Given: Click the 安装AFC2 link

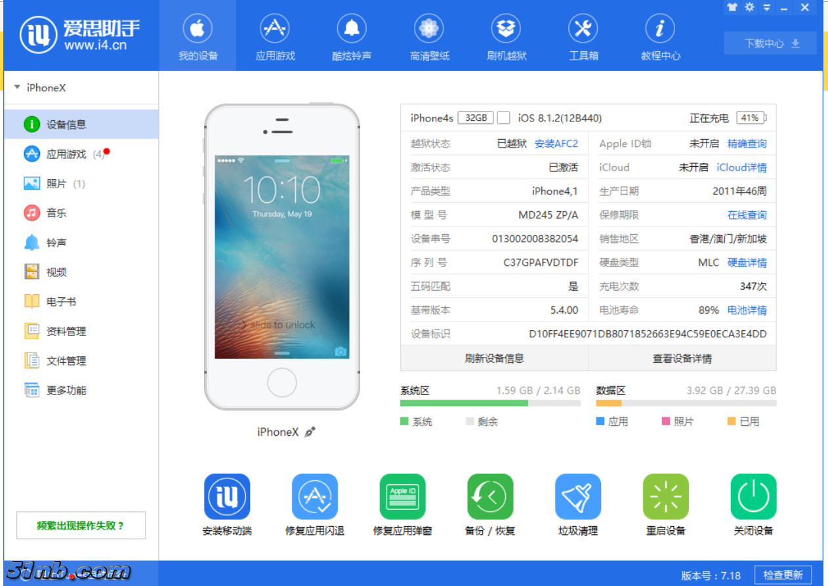Looking at the screenshot, I should coord(556,144).
